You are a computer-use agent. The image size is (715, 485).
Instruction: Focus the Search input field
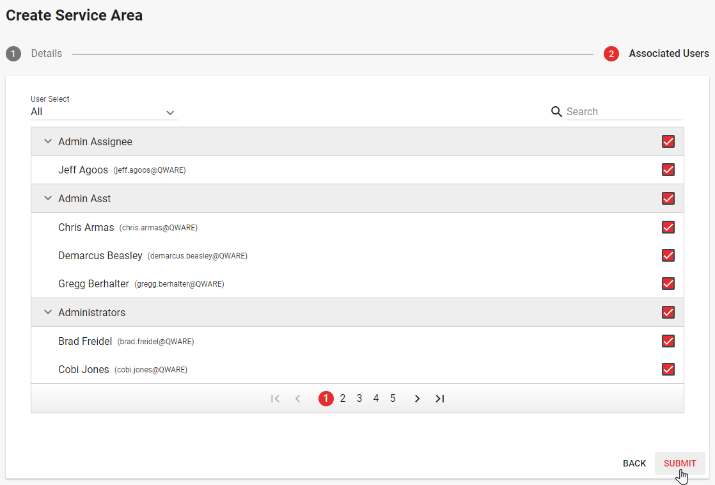pyautogui.click(x=624, y=112)
